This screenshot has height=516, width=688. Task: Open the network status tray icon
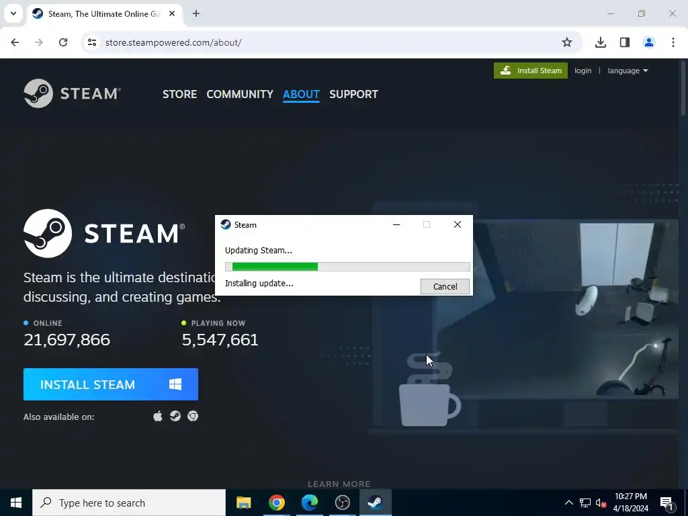[585, 503]
